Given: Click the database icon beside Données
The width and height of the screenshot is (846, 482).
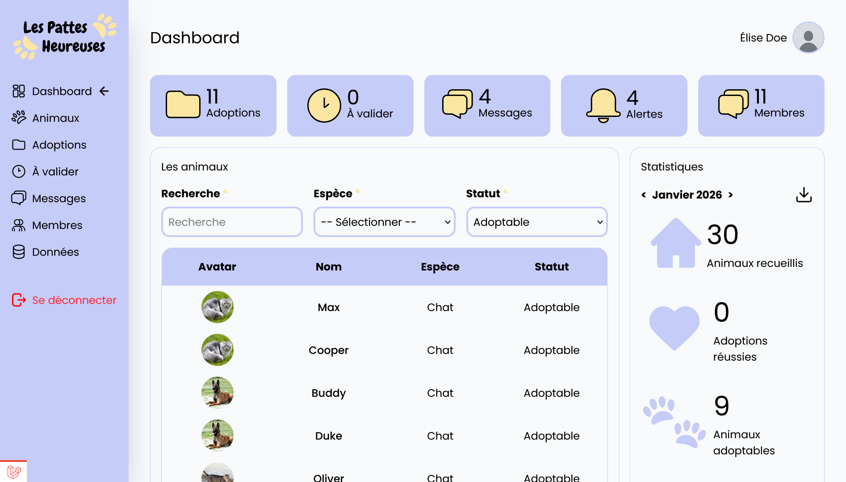Looking at the screenshot, I should 19,252.
